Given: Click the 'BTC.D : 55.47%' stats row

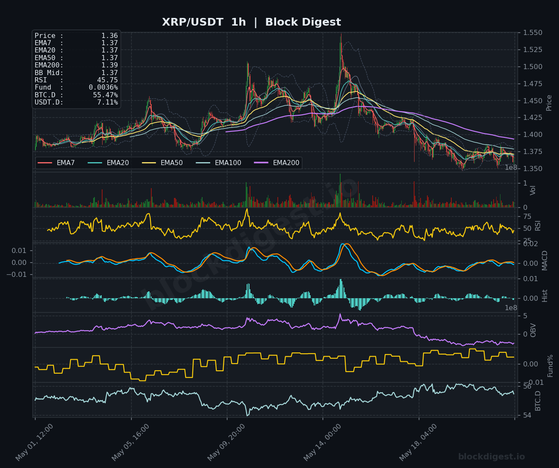Looking at the screenshot, I should [76, 95].
